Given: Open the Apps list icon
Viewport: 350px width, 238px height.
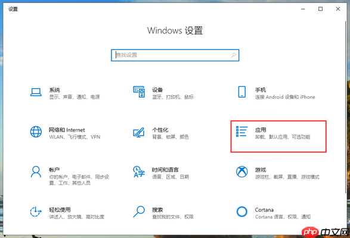Looking at the screenshot, I should (241, 131).
